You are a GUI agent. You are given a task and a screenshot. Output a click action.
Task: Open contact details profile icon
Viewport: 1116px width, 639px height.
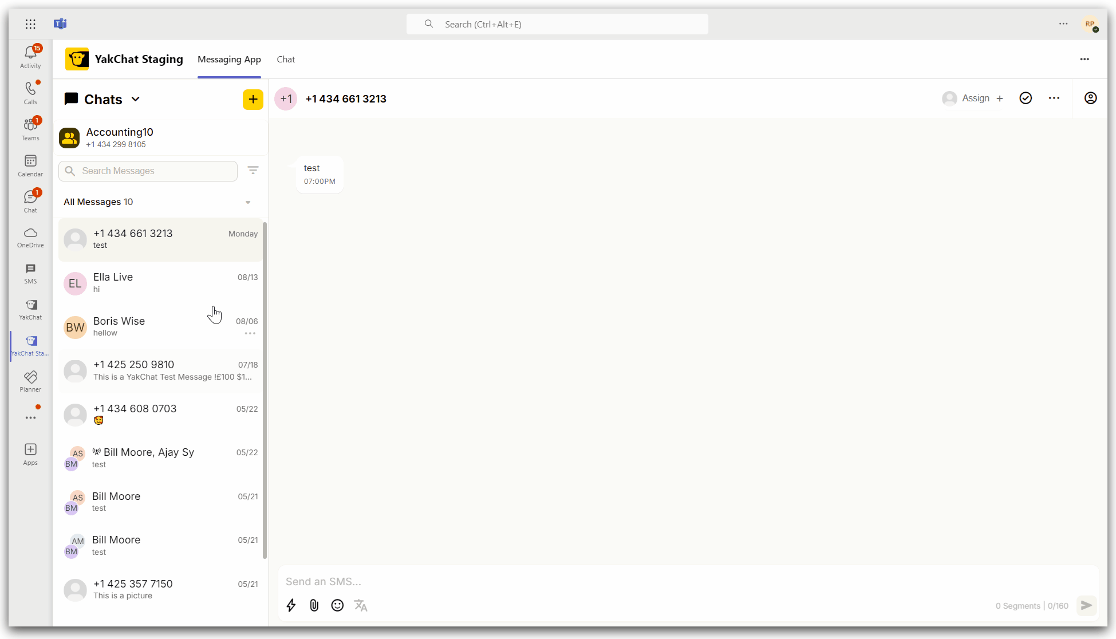pos(1091,98)
